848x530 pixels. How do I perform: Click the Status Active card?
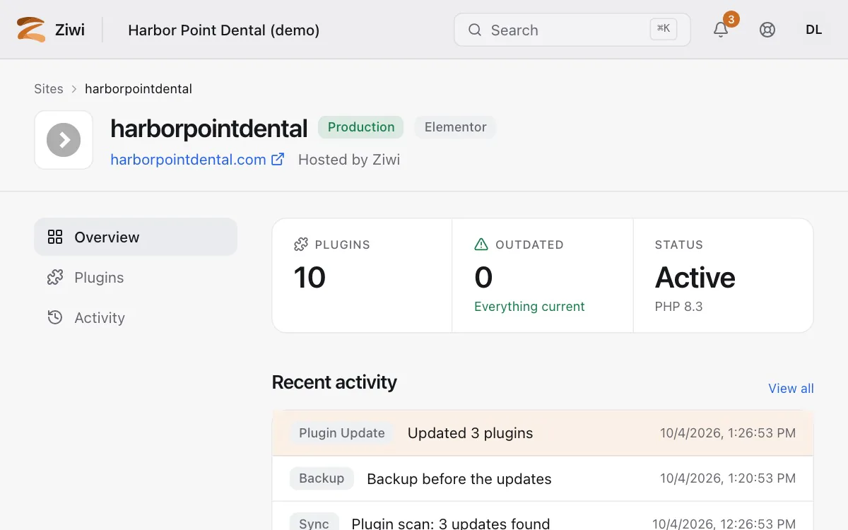pyautogui.click(x=724, y=275)
